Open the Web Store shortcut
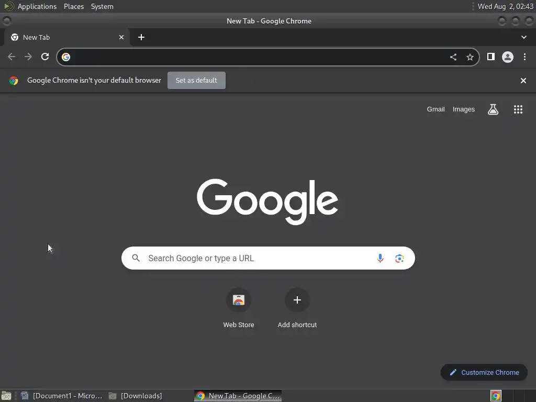This screenshot has width=536, height=402. [239, 308]
